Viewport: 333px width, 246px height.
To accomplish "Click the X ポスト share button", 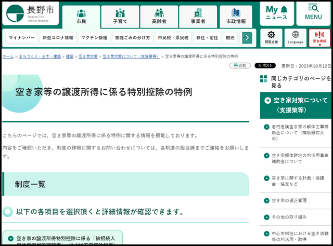I will tap(265, 65).
